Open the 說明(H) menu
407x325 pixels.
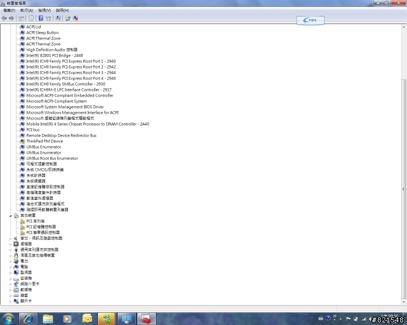(x=62, y=10)
